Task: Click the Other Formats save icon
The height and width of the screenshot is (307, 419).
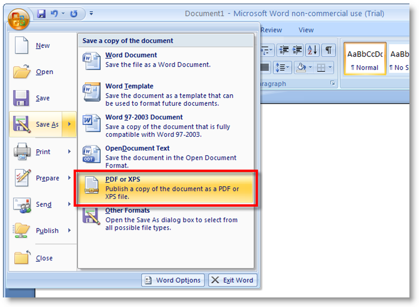Action: point(91,216)
